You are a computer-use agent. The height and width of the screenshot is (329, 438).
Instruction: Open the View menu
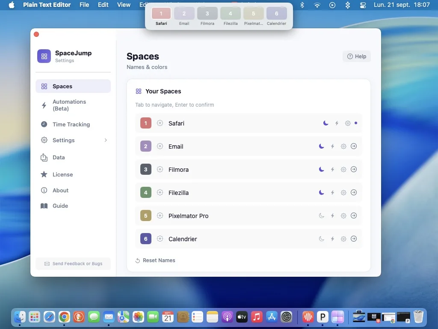click(x=124, y=5)
